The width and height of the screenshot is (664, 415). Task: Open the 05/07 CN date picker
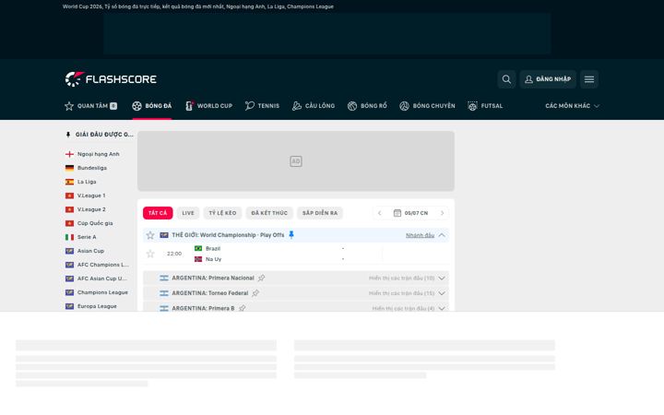click(x=410, y=213)
